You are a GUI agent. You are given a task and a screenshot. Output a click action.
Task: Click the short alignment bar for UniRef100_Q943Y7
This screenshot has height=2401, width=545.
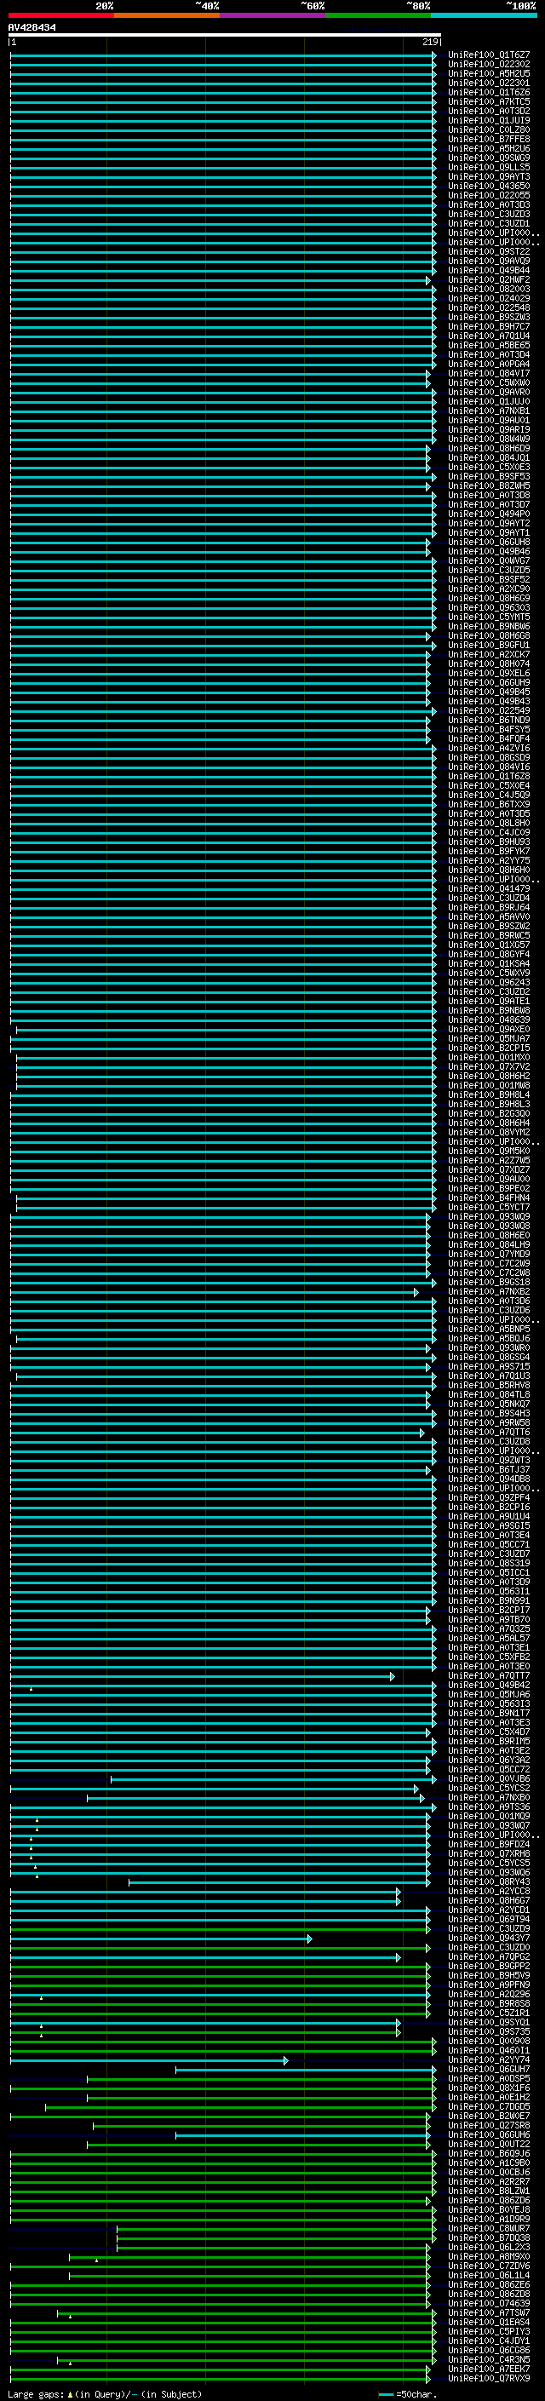pyautogui.click(x=160, y=1939)
